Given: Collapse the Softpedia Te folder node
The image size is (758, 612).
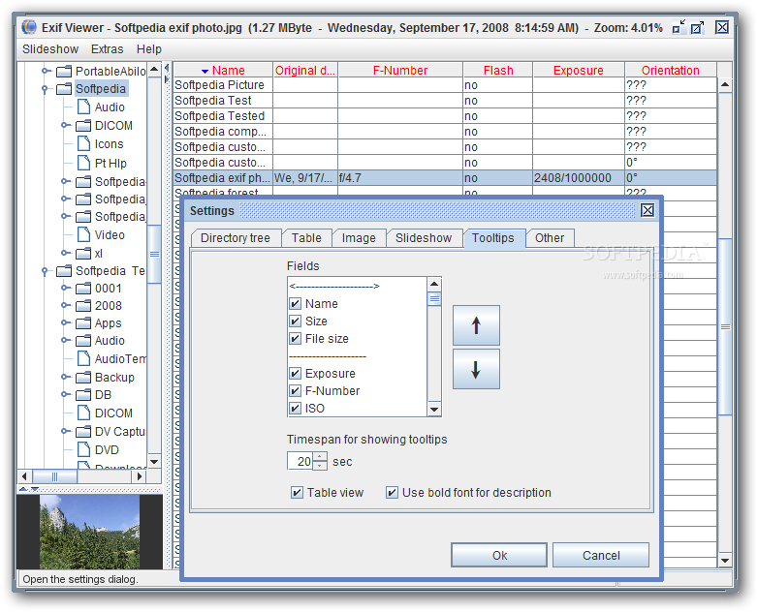Looking at the screenshot, I should (x=45, y=271).
